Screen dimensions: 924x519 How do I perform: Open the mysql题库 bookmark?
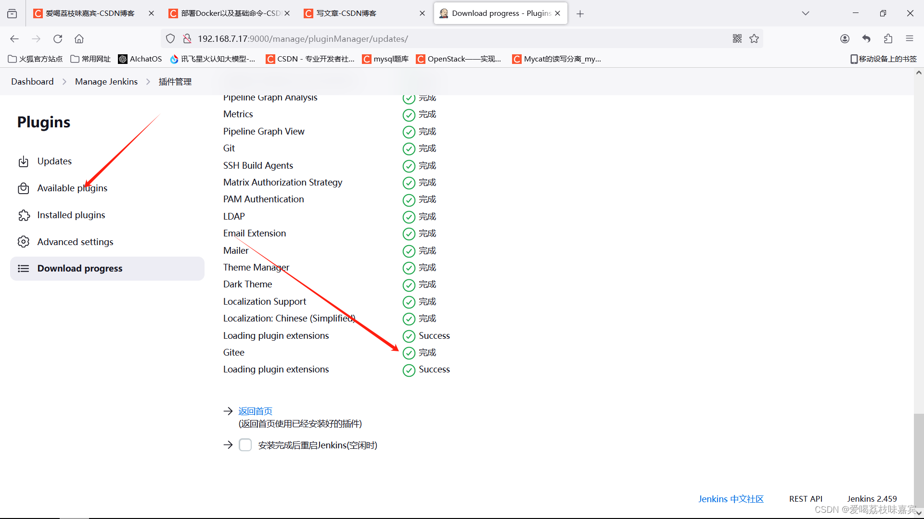[x=385, y=59]
